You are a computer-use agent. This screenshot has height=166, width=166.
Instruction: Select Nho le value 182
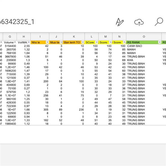click(40, 120)
